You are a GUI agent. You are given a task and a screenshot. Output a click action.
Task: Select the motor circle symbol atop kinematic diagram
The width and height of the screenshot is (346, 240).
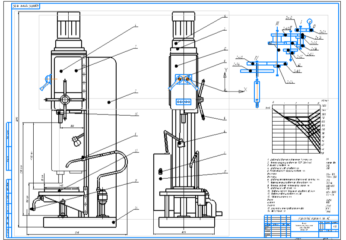[309, 21]
